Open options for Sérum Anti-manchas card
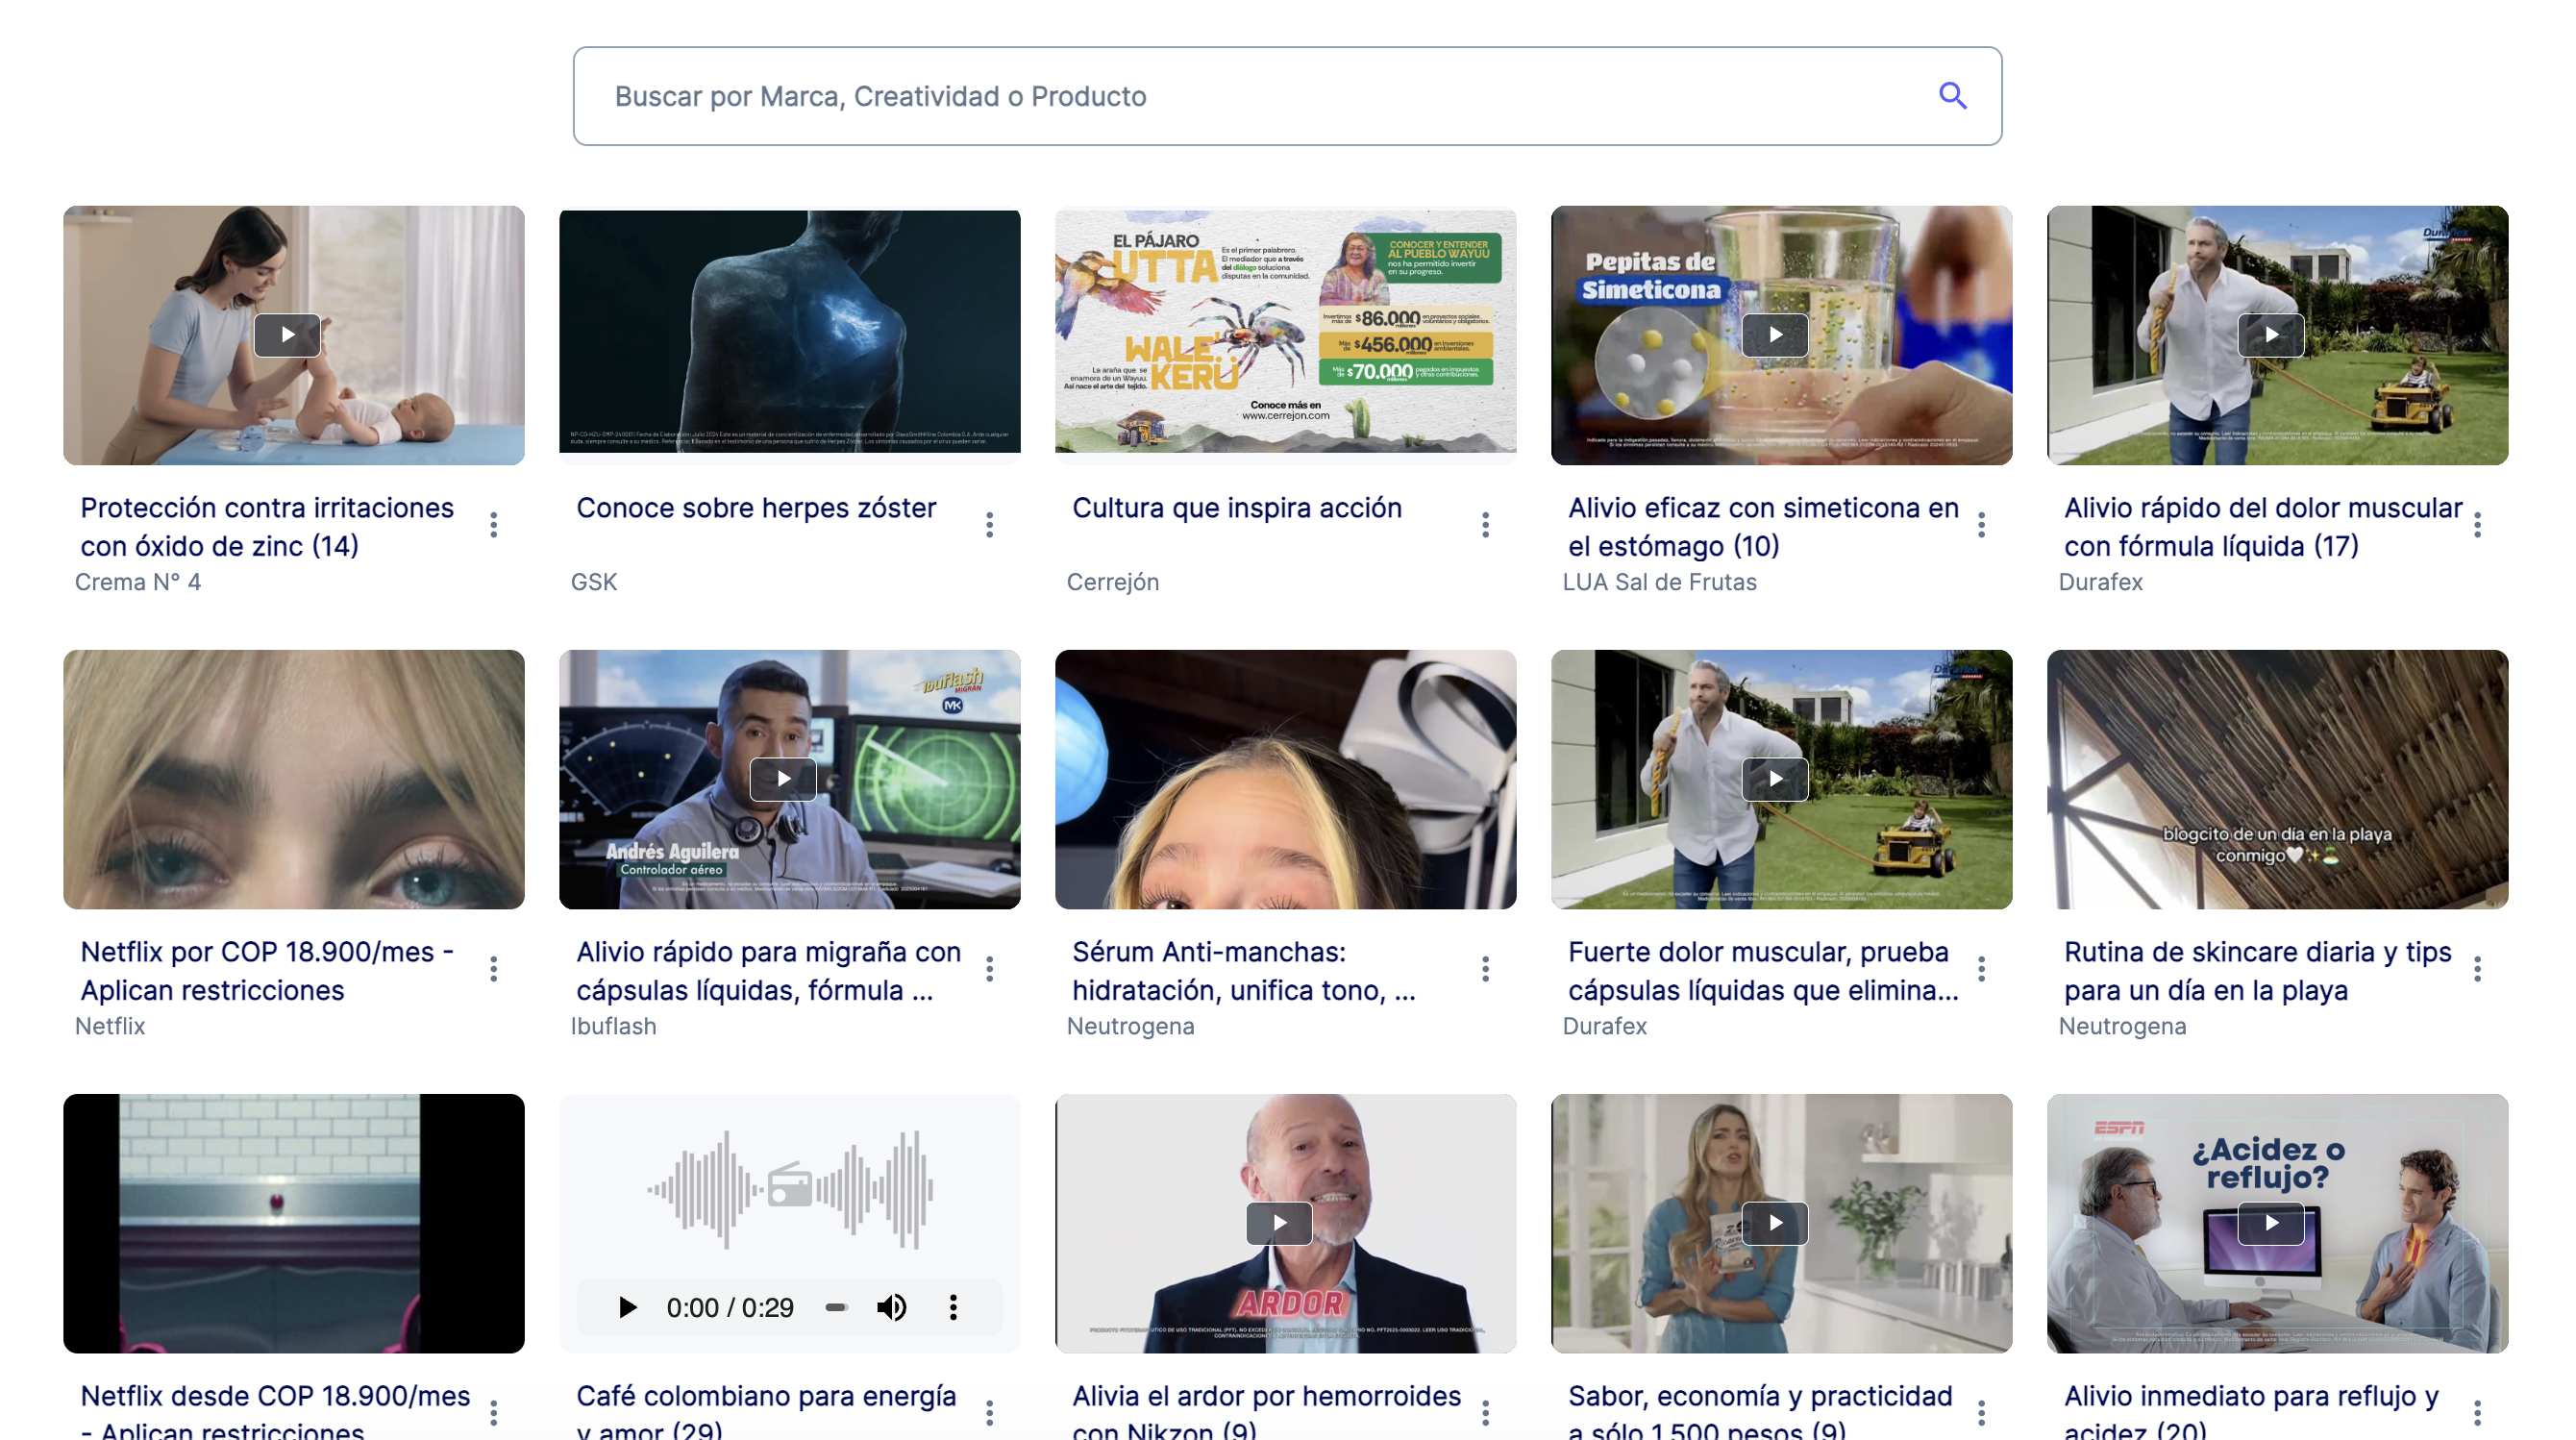 pyautogui.click(x=1485, y=969)
